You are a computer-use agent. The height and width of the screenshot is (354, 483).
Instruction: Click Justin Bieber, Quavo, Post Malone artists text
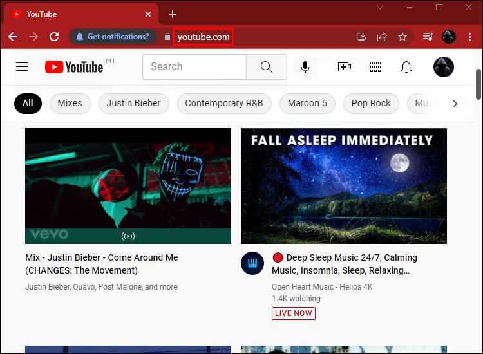[x=101, y=287]
